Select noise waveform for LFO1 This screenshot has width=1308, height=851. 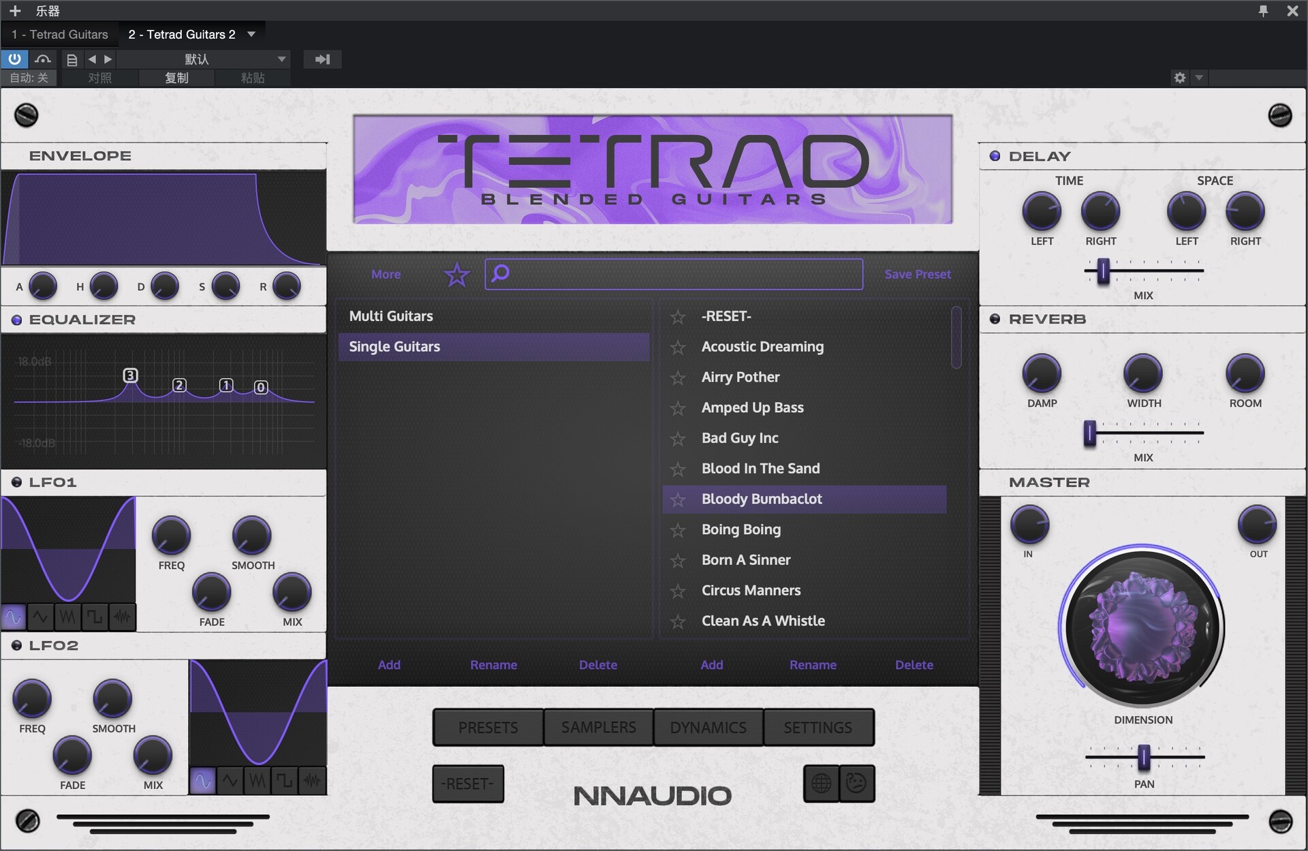click(x=122, y=617)
